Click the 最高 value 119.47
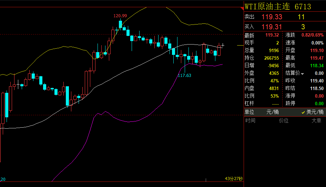 tap(317, 58)
